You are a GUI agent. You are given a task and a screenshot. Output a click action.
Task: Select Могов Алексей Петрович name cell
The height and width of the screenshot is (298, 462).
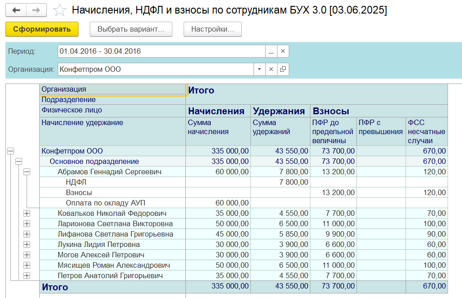(112, 255)
